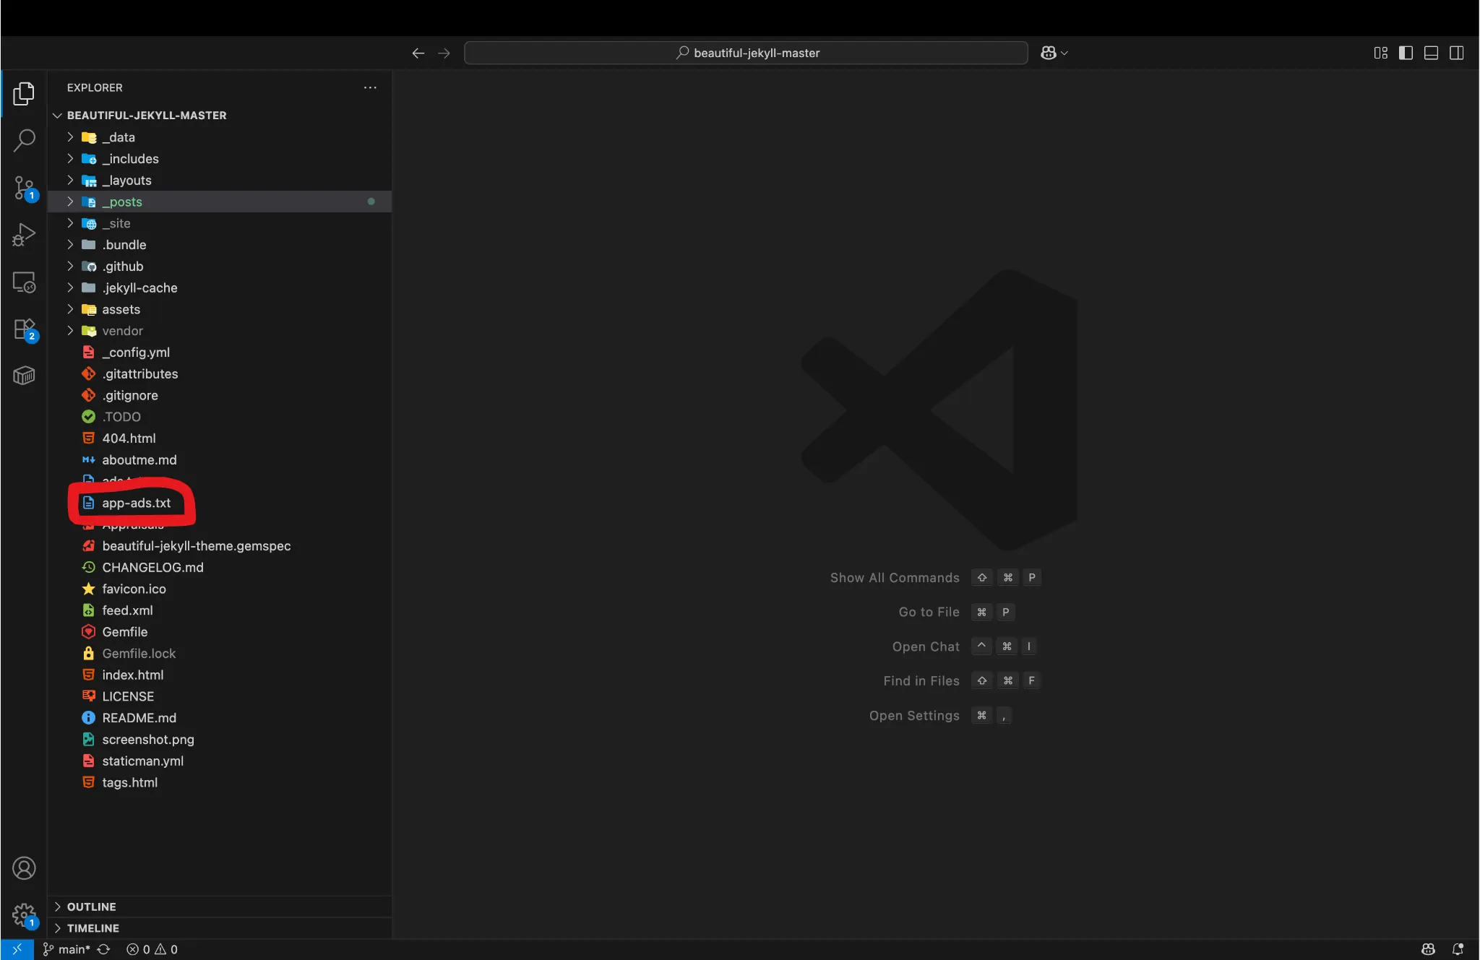Open Source Control view icon

pyautogui.click(x=24, y=188)
